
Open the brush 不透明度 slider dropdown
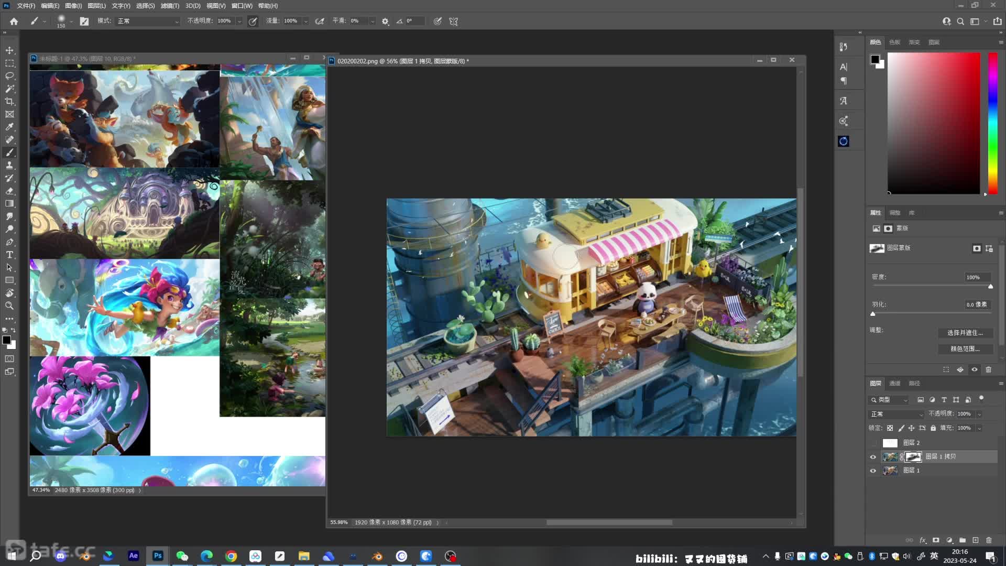point(239,21)
